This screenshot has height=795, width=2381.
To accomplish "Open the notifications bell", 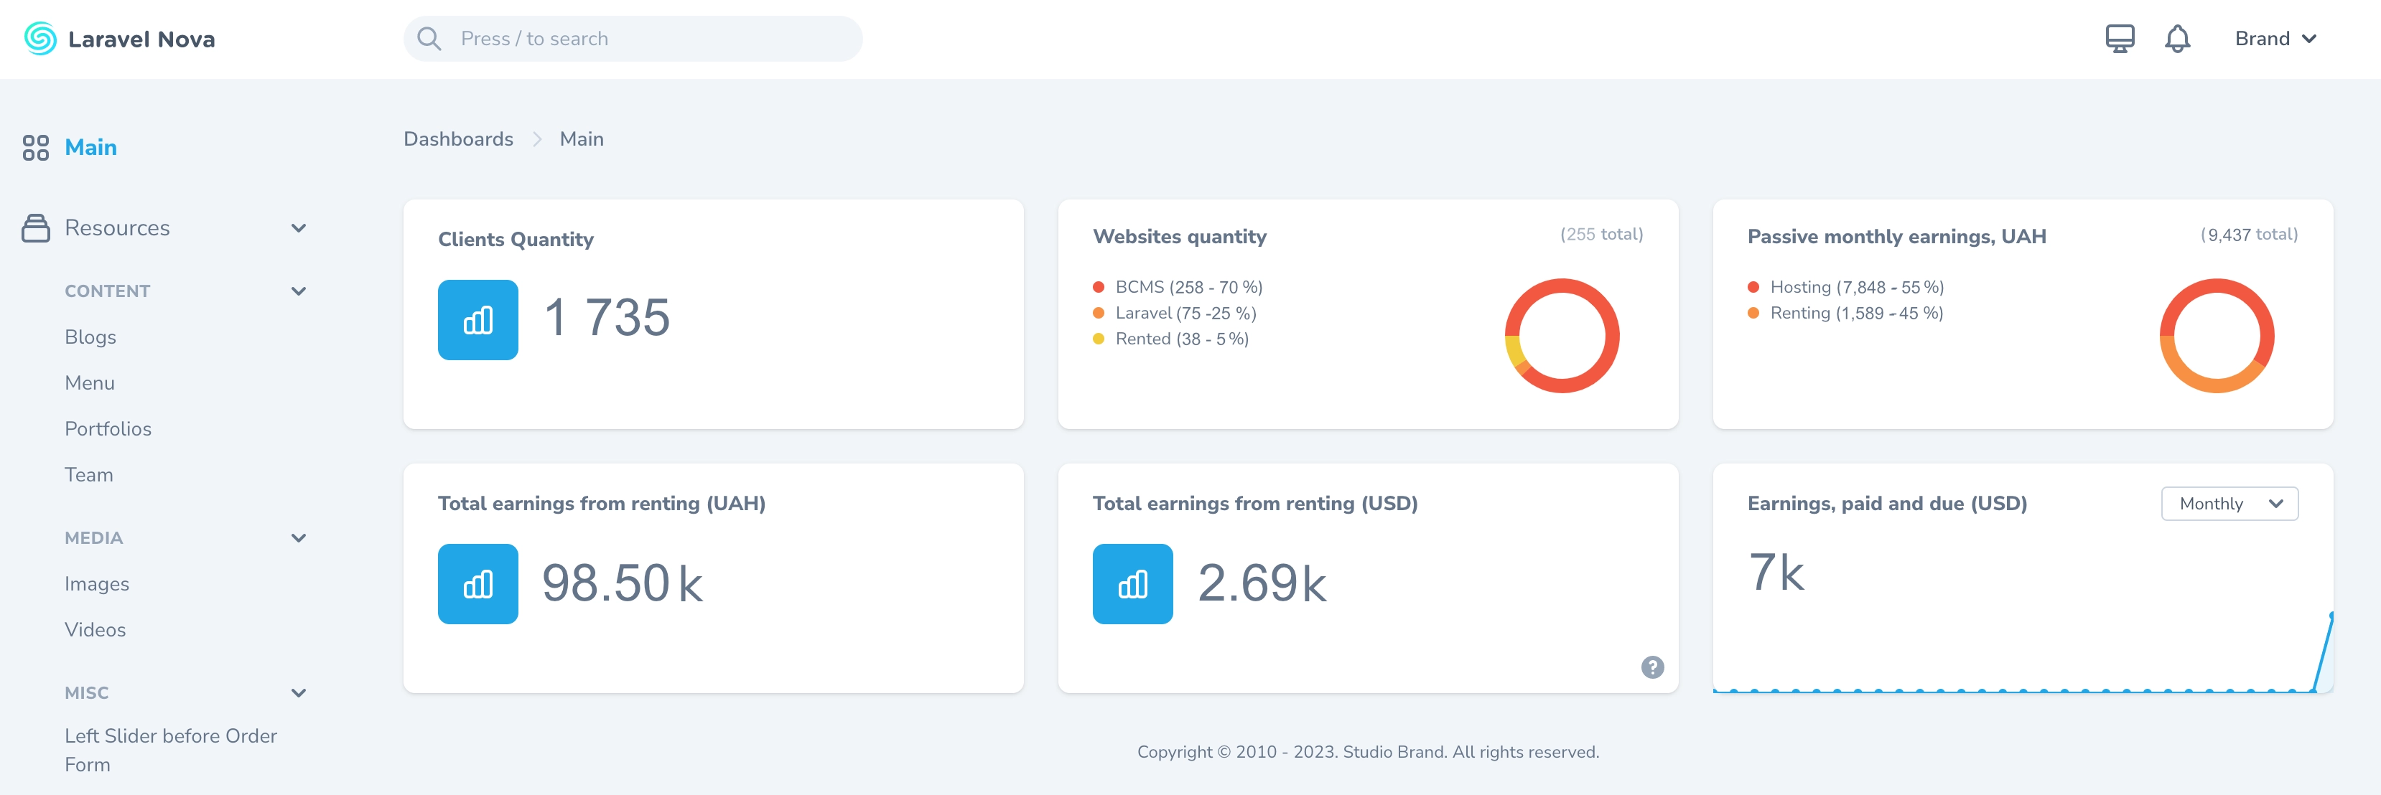I will click(2178, 39).
